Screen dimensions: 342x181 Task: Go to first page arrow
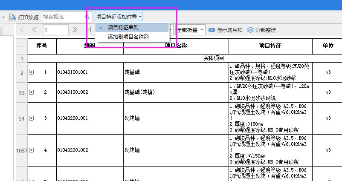[21, 30]
